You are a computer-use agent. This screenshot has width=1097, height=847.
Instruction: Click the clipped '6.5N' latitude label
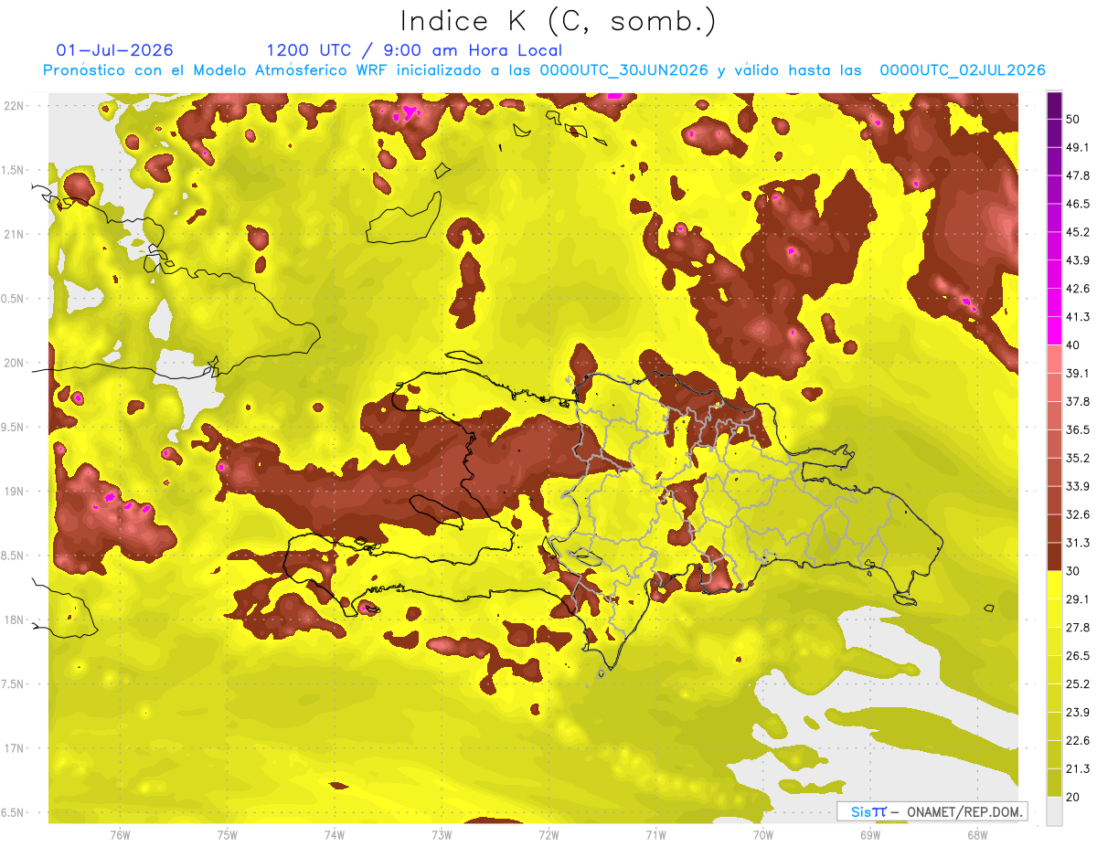pyautogui.click(x=13, y=813)
